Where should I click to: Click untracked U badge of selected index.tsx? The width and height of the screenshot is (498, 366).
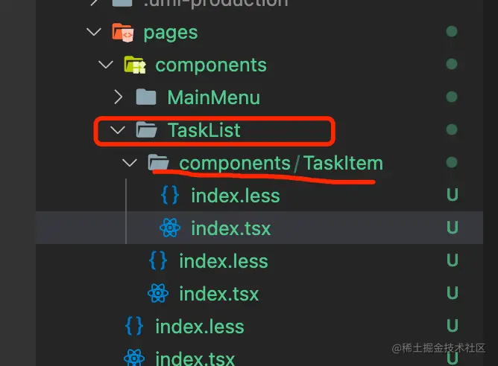451,228
